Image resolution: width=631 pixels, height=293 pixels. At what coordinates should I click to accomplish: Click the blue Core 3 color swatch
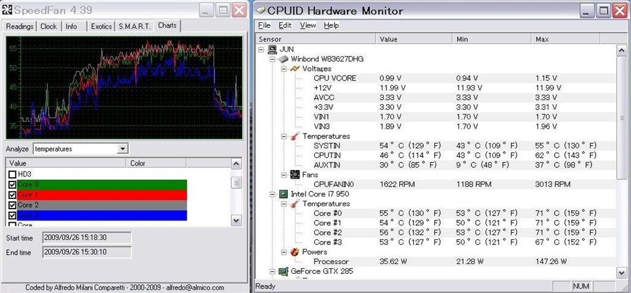coord(102,215)
